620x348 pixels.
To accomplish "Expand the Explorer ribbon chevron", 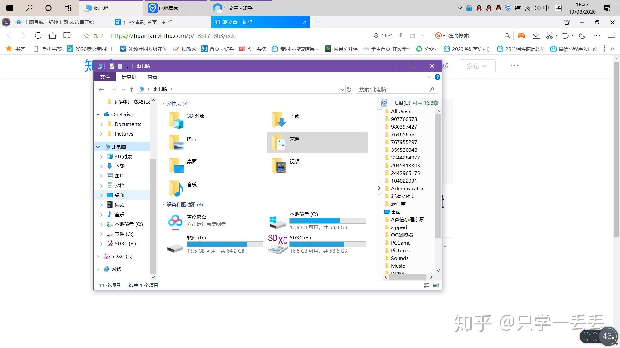I will pyautogui.click(x=429, y=77).
